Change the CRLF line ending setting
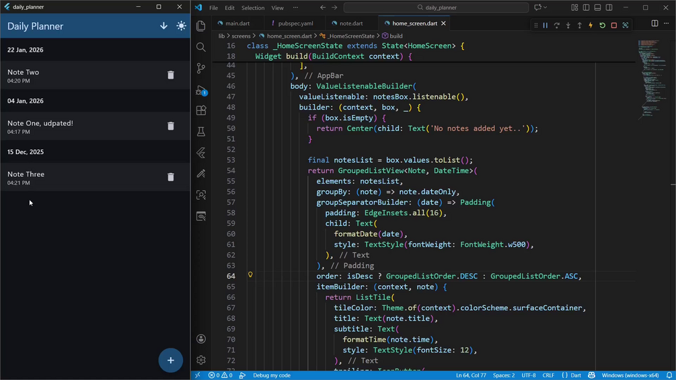The width and height of the screenshot is (676, 380). [548, 375]
